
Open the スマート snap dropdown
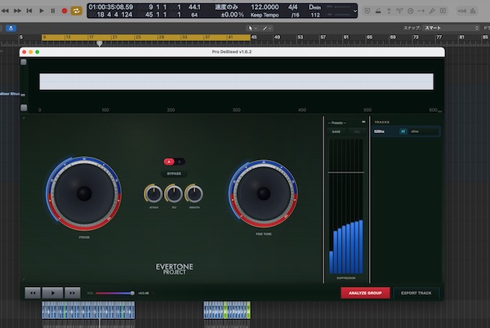tap(452, 28)
